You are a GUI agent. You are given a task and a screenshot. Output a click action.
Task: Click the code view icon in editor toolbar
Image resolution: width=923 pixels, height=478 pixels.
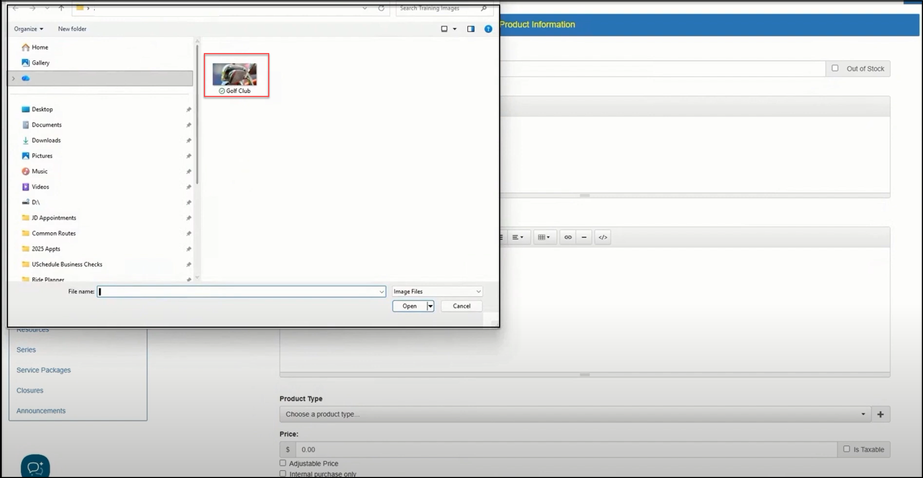(603, 237)
